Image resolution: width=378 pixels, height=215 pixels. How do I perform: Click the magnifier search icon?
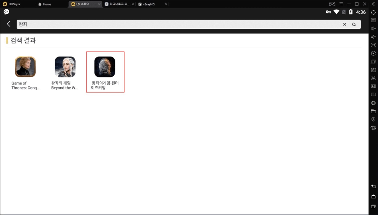pyautogui.click(x=354, y=24)
